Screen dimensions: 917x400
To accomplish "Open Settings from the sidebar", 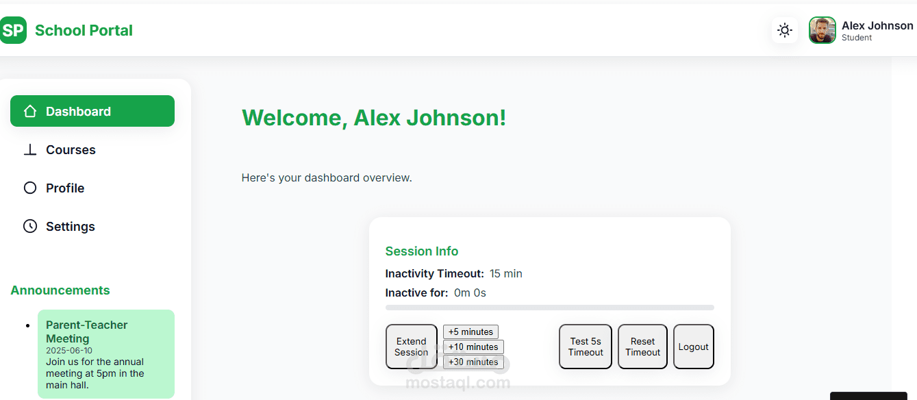I will (70, 226).
